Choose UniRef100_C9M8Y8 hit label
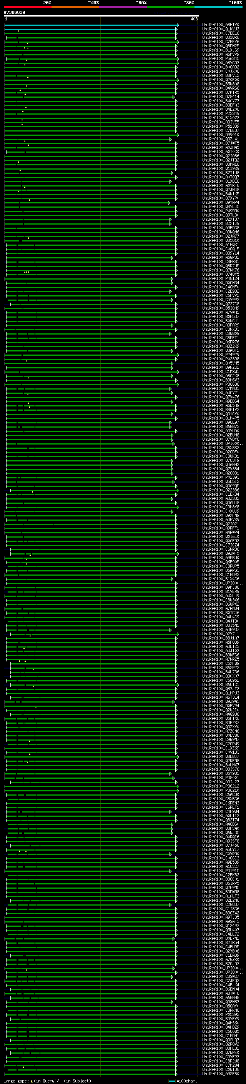Image resolution: width=246 pixels, height=1084 pixels. [x=221, y=507]
